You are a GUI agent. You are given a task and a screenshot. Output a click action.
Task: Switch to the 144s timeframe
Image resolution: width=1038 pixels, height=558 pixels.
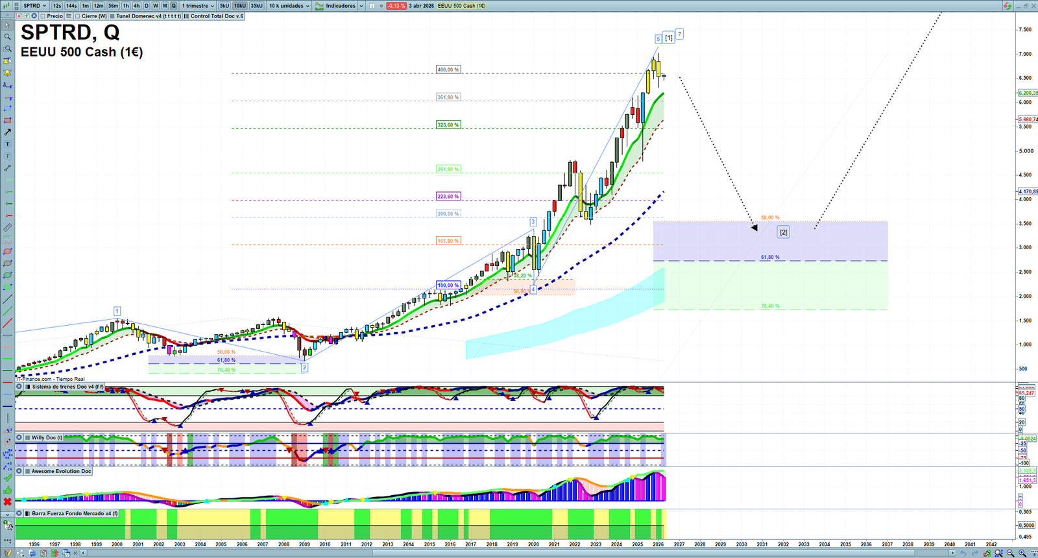[71, 6]
